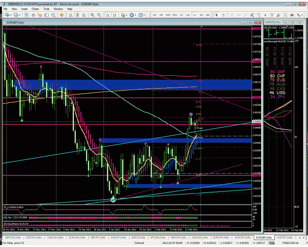The width and height of the screenshot is (308, 247).
Task: Select H4 timeframe button
Action: pyautogui.click(x=188, y=15)
